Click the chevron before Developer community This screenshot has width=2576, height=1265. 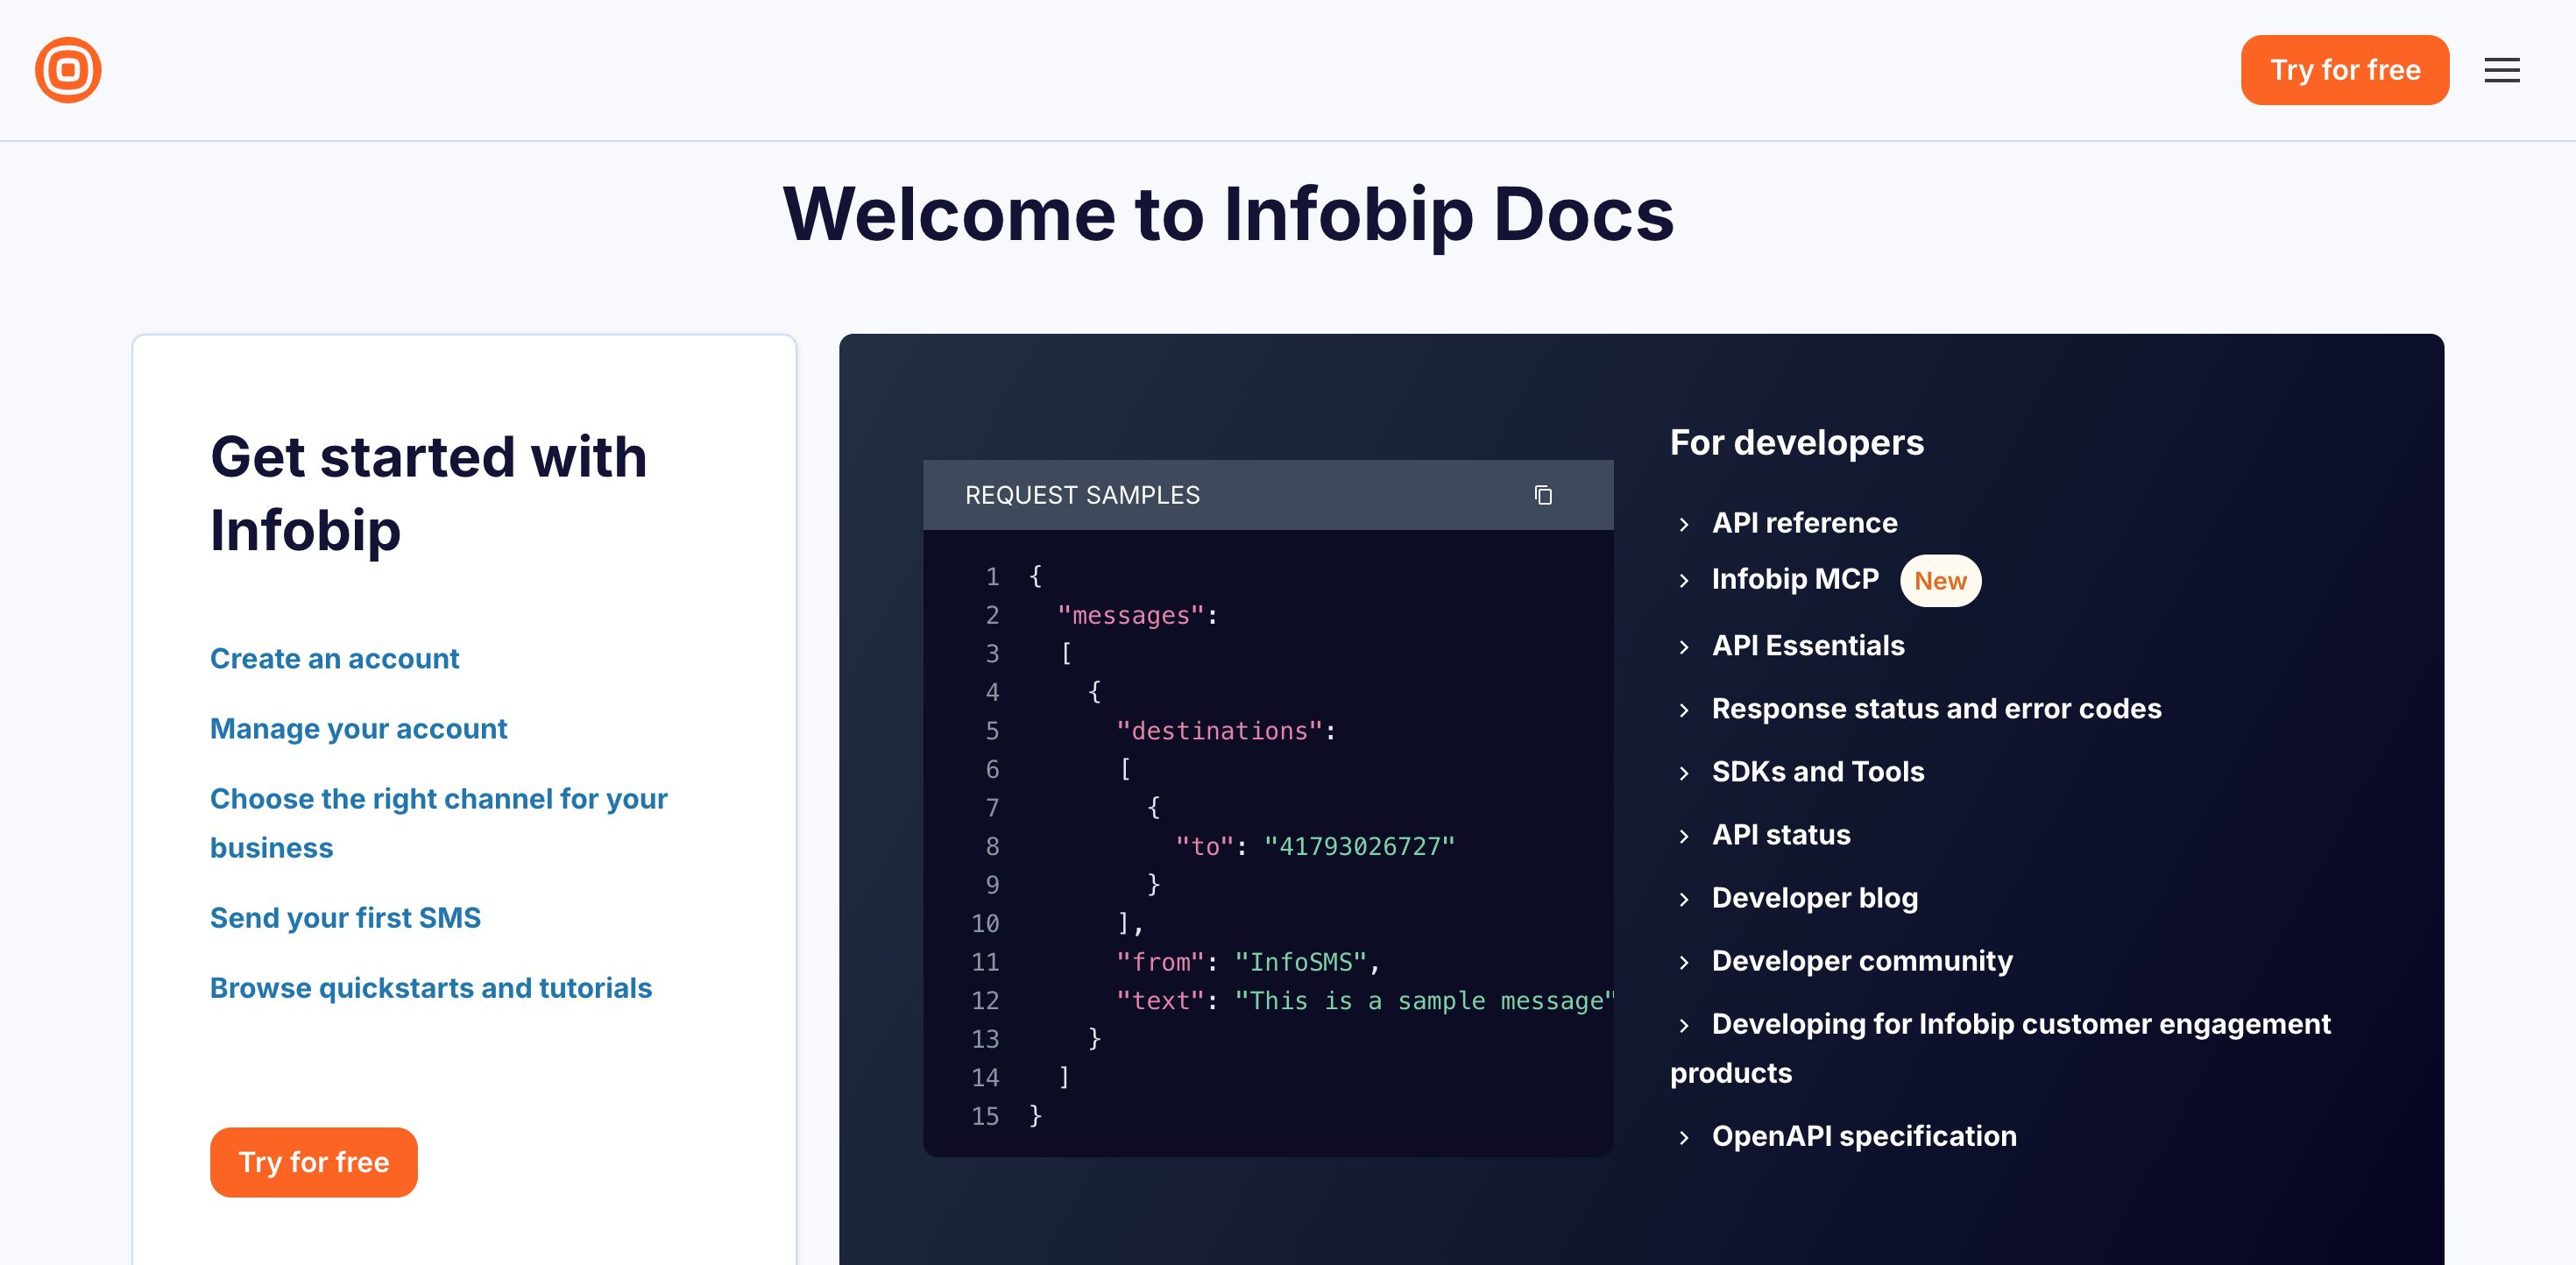tap(1683, 963)
